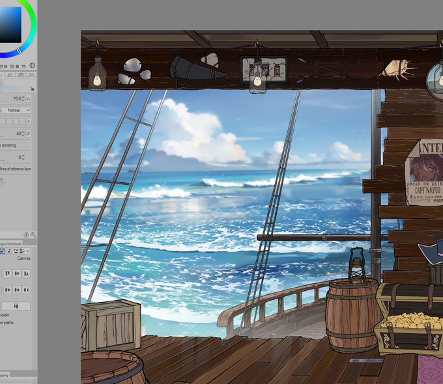Switch to the Property tab
Viewport: 443px width, 384px height.
[x=5, y=376]
